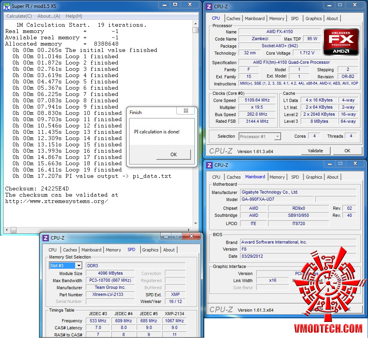Viewport: 368px width, 338px height.
Task: Open the Help(H) menu in Super PI
Action: pos(74,16)
